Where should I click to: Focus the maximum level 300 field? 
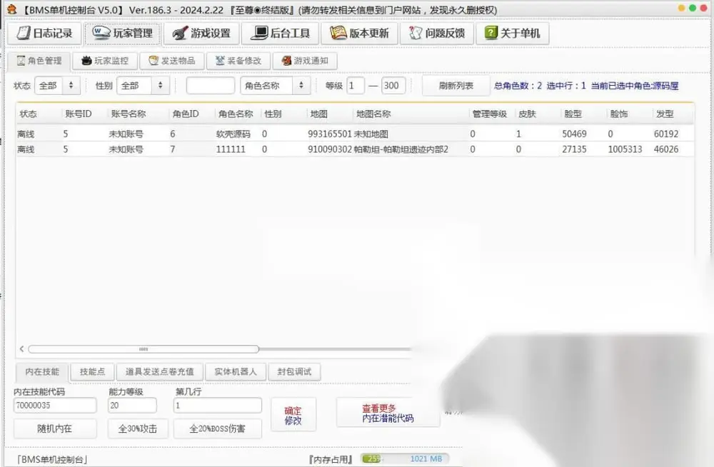tap(393, 86)
